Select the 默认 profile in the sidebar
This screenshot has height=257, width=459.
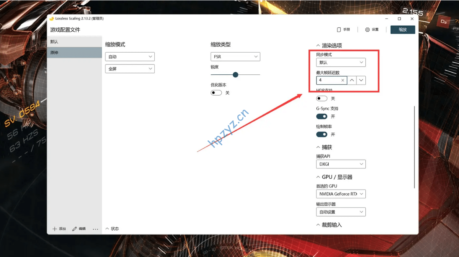coord(75,42)
